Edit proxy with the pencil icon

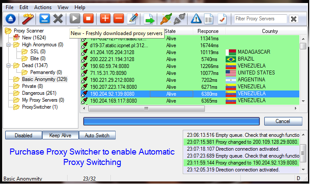[x=133, y=19]
